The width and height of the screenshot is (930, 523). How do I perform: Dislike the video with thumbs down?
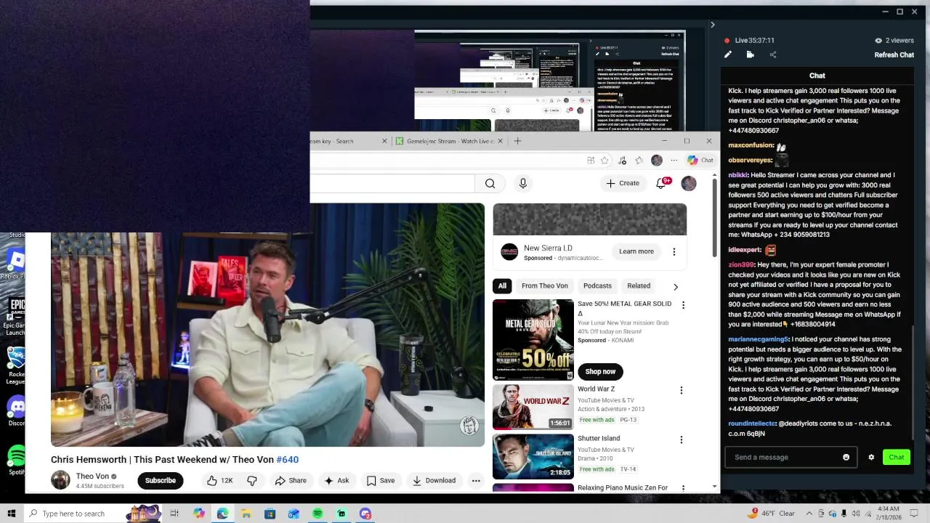(252, 481)
